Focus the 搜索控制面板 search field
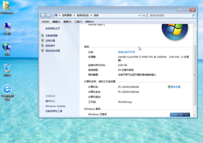Image resolution: width=203 pixels, height=143 pixels. [170, 16]
